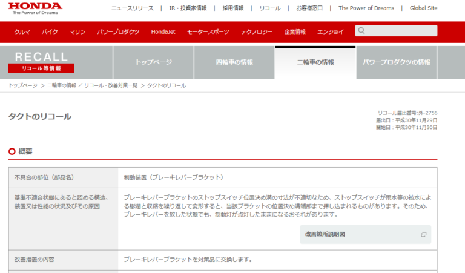Click トップページ breadcrumb link
The height and width of the screenshot is (273, 465).
pyautogui.click(x=23, y=85)
